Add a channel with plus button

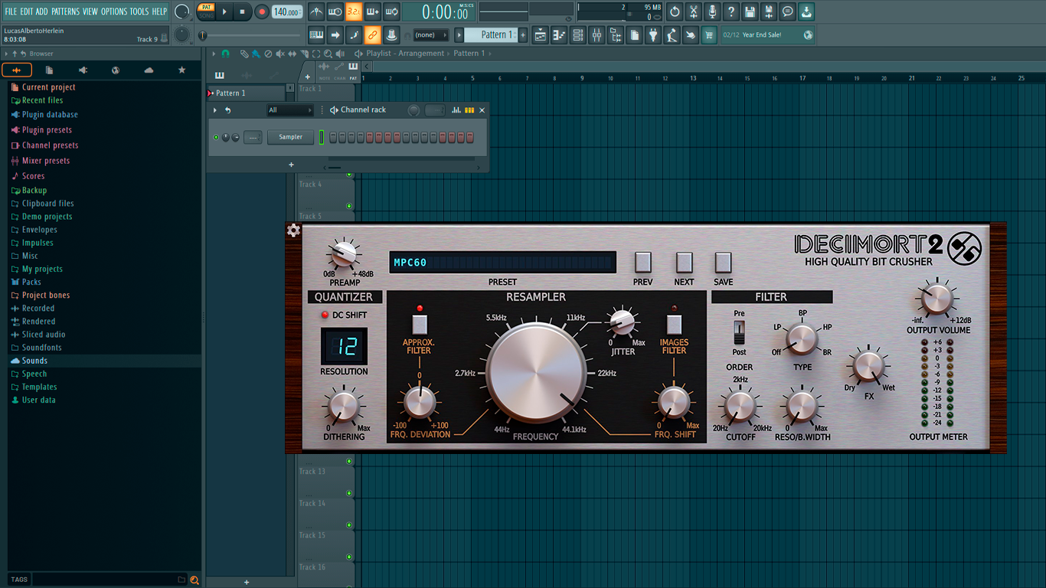click(291, 165)
